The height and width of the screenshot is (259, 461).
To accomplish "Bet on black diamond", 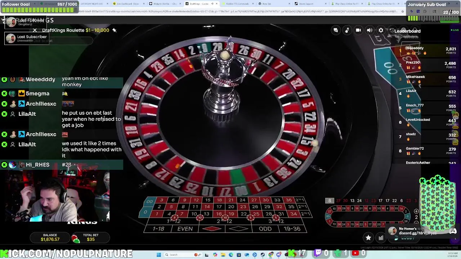I will coord(238,229).
